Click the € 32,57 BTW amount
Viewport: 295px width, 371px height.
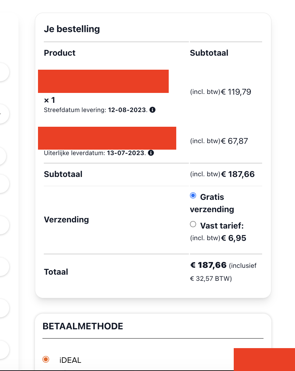(x=211, y=278)
